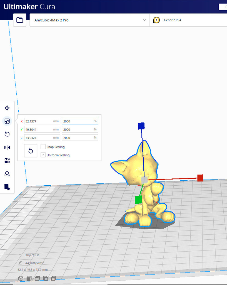The image size is (227, 285).
Task: Switch to left side view icon
Action: (45, 278)
